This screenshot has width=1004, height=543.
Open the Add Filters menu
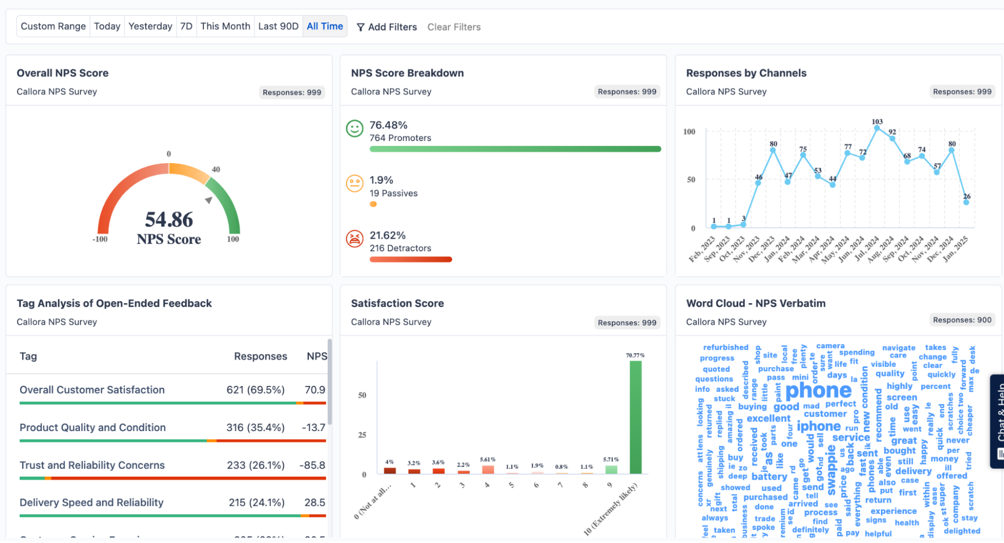point(392,27)
